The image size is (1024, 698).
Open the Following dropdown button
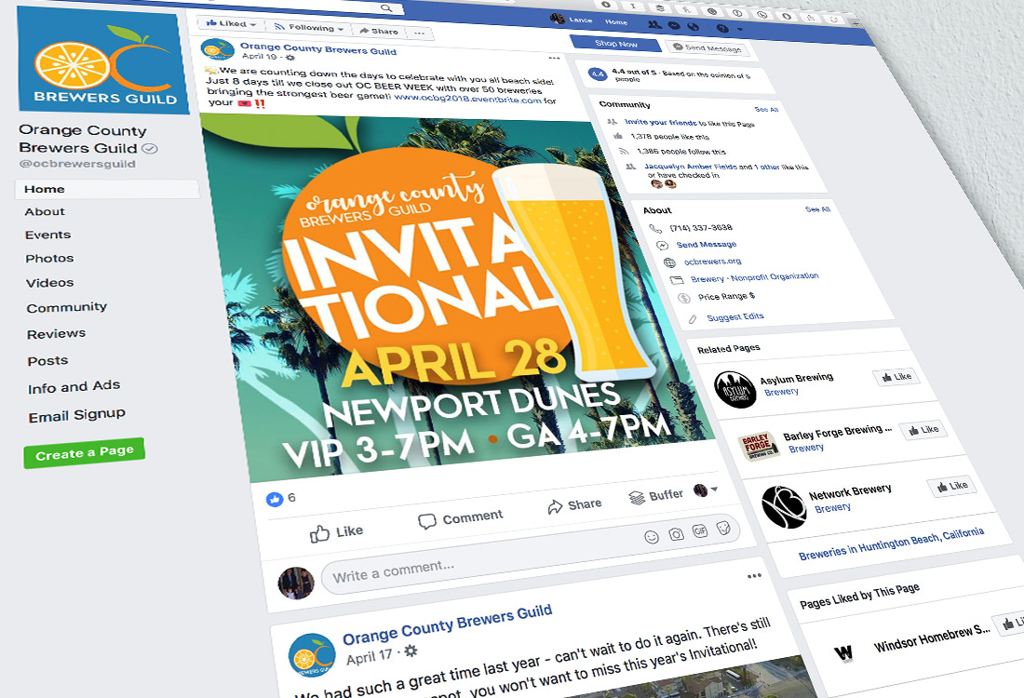coord(308,27)
